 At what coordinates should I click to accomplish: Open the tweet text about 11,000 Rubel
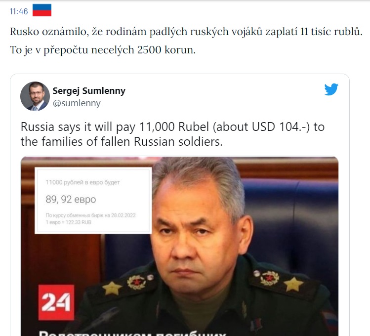click(x=172, y=134)
